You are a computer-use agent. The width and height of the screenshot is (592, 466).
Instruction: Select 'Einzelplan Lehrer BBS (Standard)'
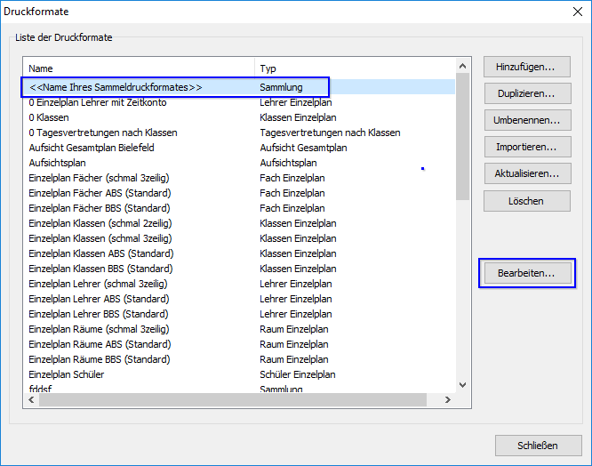(x=99, y=314)
